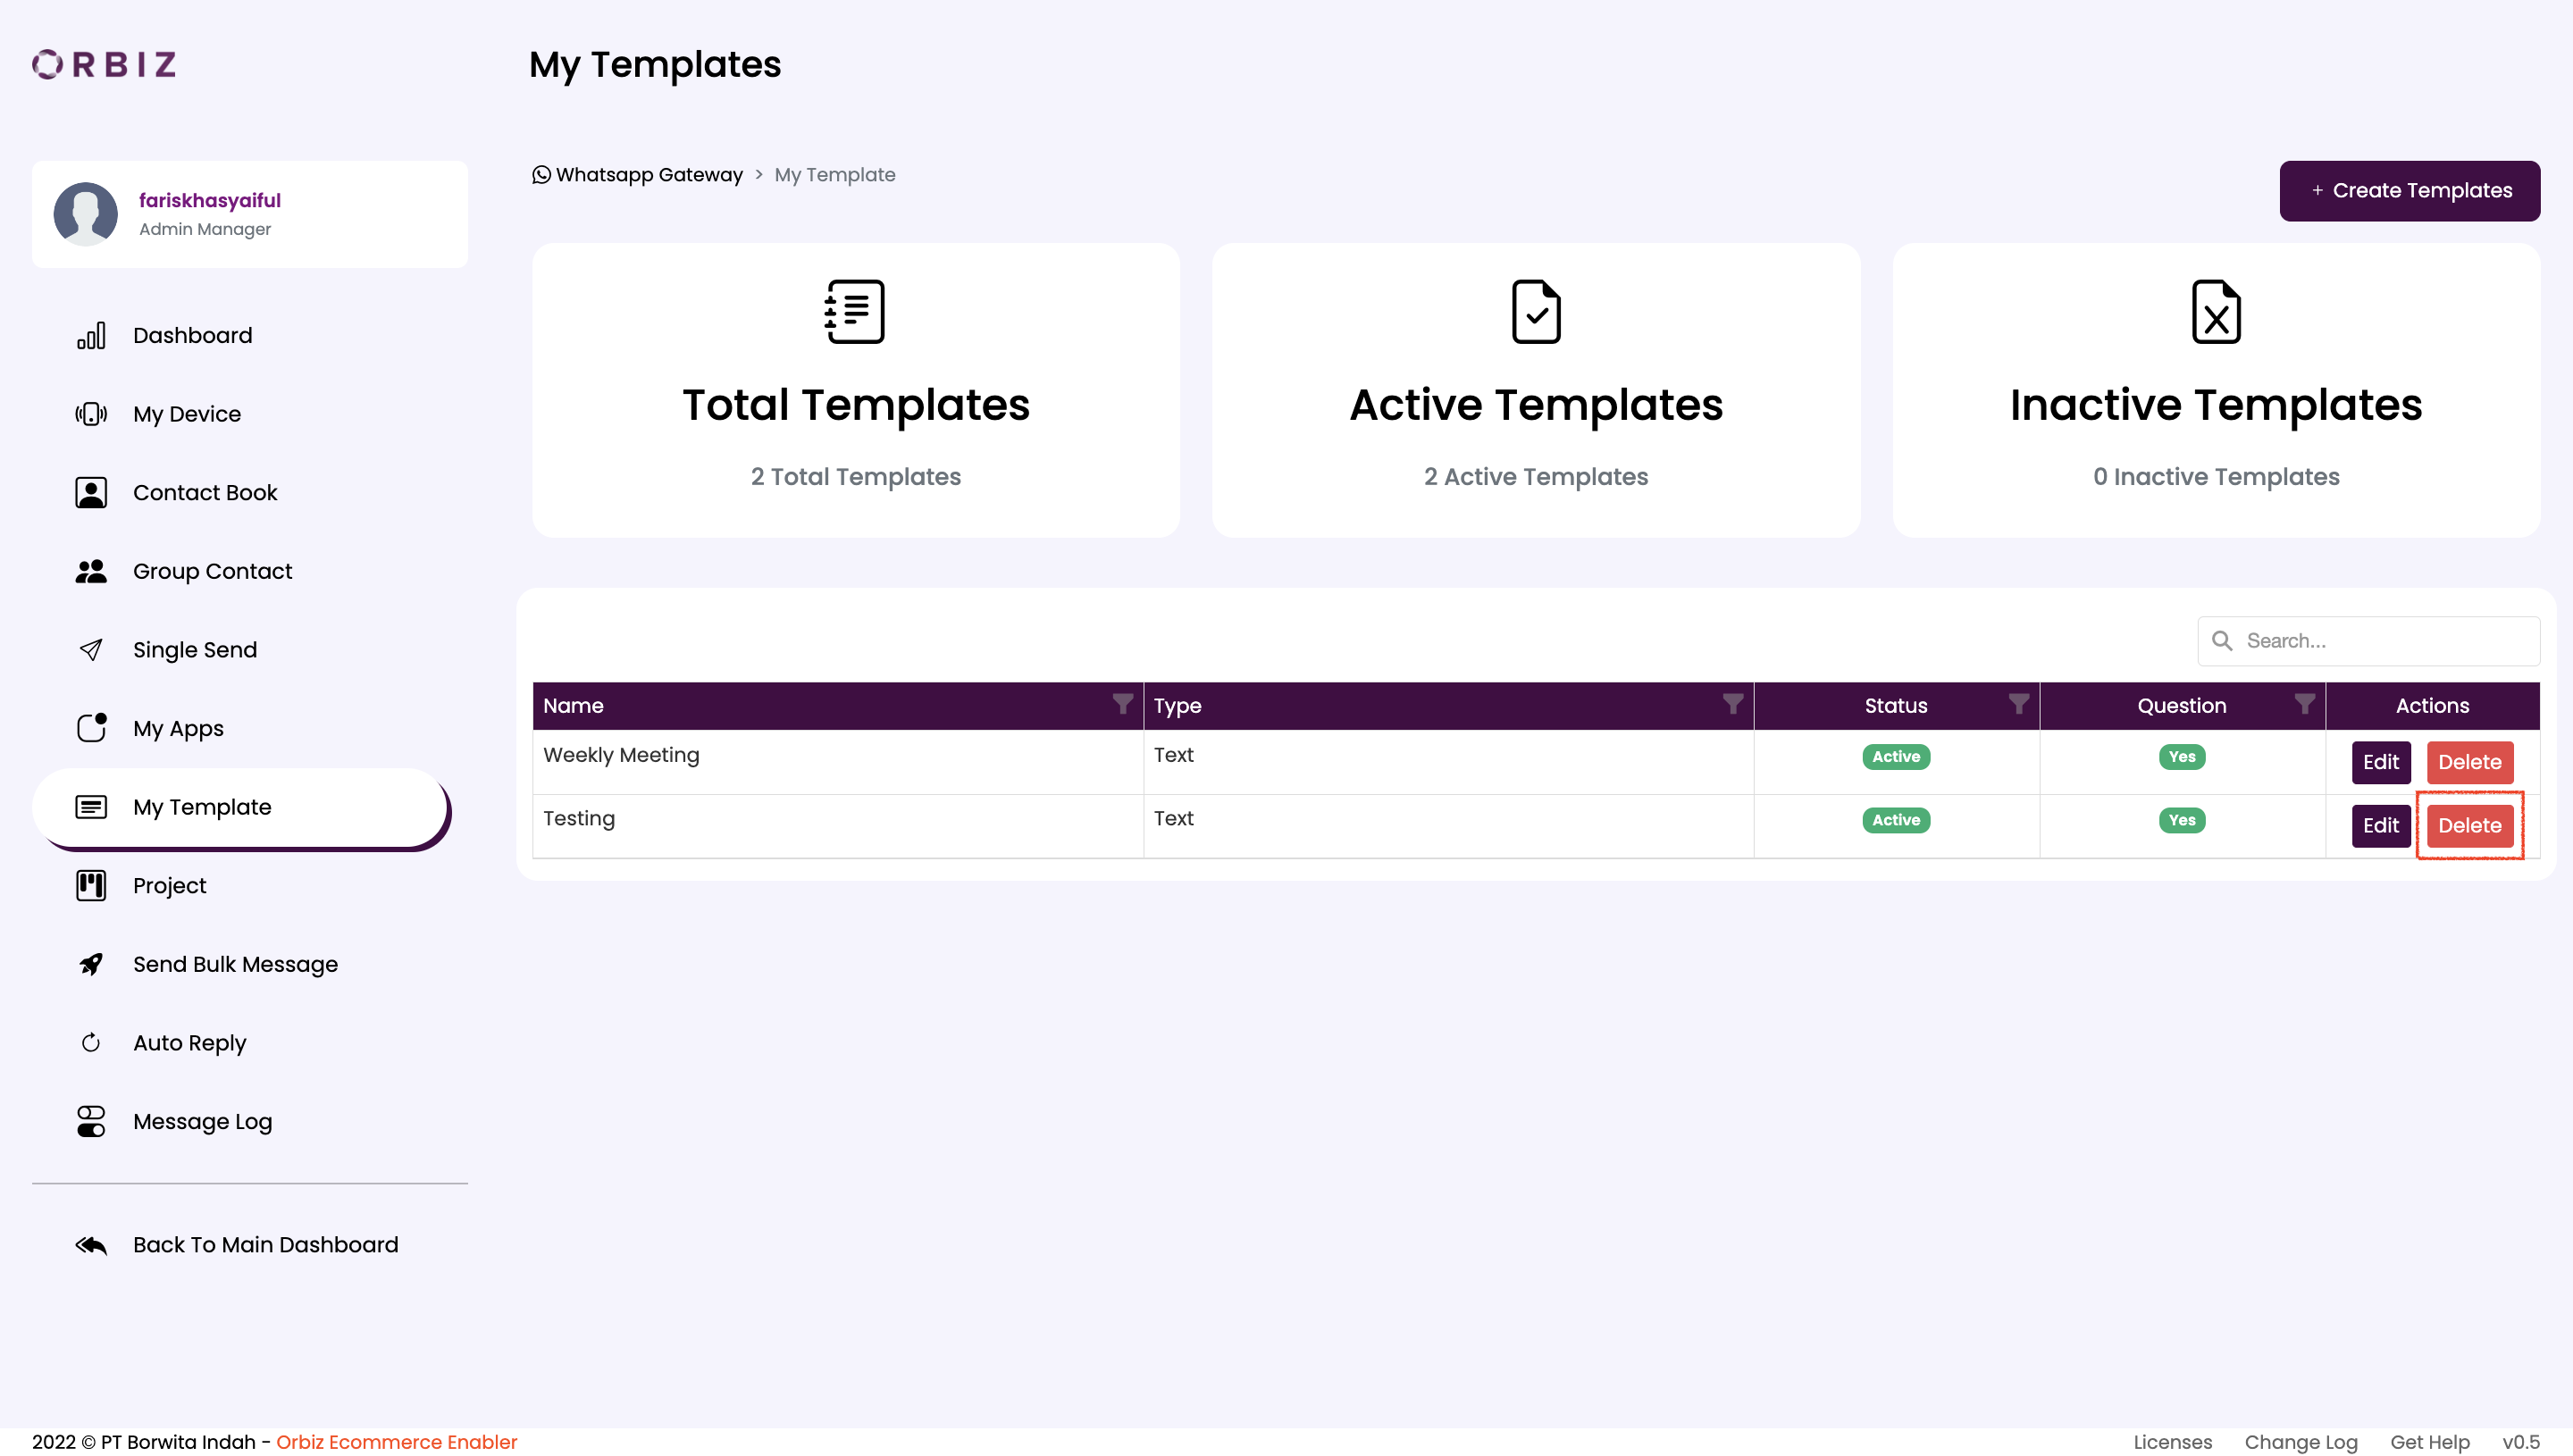This screenshot has height=1456, width=2573.
Task: Toggle the Yes question badge for Weekly Meeting
Action: pyautogui.click(x=2182, y=757)
